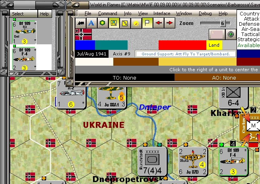Click the Help button in unit panel
Viewport: 260px width, 184px height.
tap(45, 14)
